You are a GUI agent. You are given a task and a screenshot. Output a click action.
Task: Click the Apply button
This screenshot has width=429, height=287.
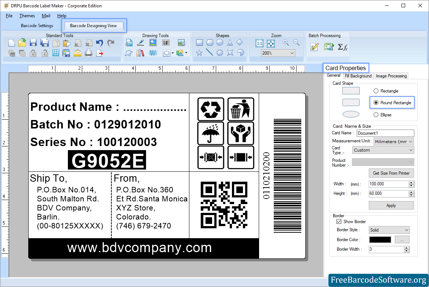[391, 206]
